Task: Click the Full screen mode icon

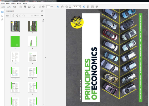Action: click(x=92, y=7)
